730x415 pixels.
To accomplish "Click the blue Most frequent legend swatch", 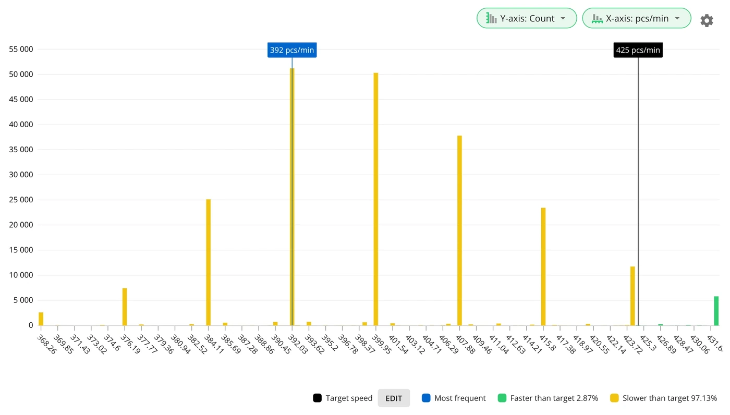I will coord(426,398).
